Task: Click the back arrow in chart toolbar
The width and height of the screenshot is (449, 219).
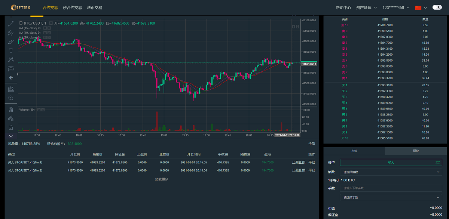Action: 10,78
